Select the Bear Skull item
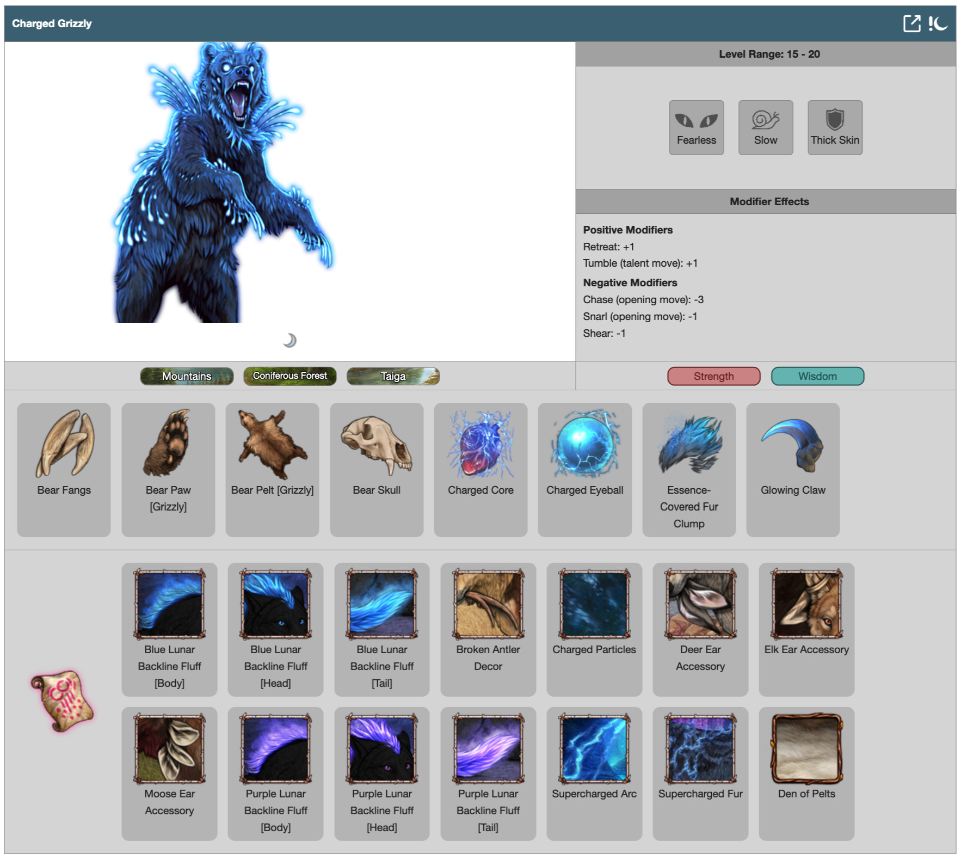 [x=376, y=445]
